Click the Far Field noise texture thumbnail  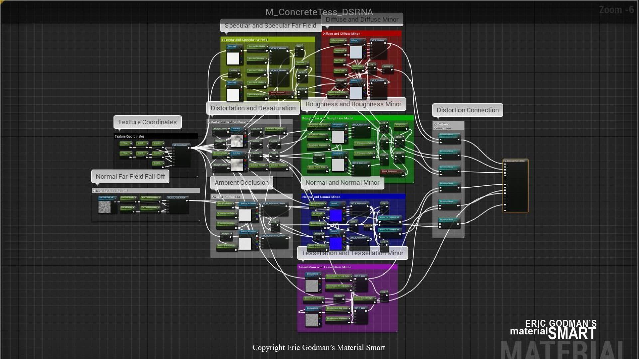click(x=104, y=207)
